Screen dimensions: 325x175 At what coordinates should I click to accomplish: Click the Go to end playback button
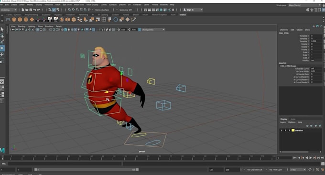tap(322, 158)
